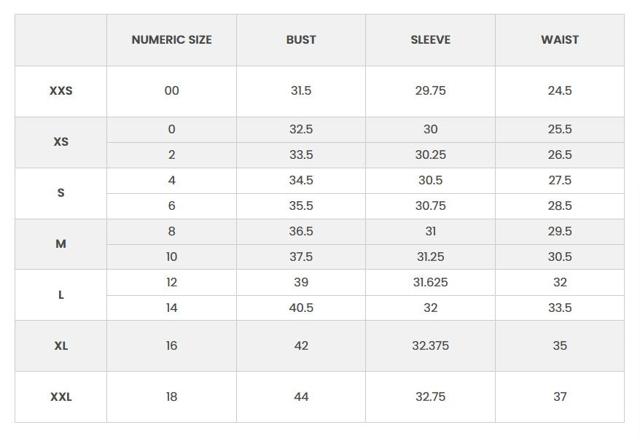The image size is (640, 438).
Task: Select sleeve value 30.25
Action: tap(430, 155)
